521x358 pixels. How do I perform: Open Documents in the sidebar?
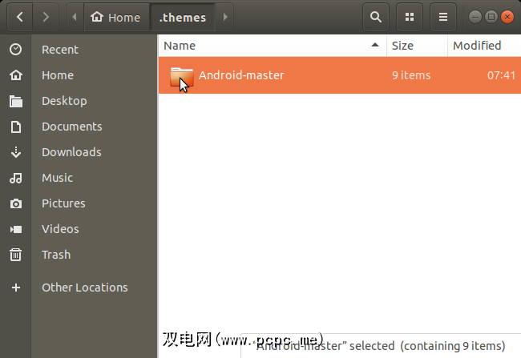pyautogui.click(x=72, y=127)
